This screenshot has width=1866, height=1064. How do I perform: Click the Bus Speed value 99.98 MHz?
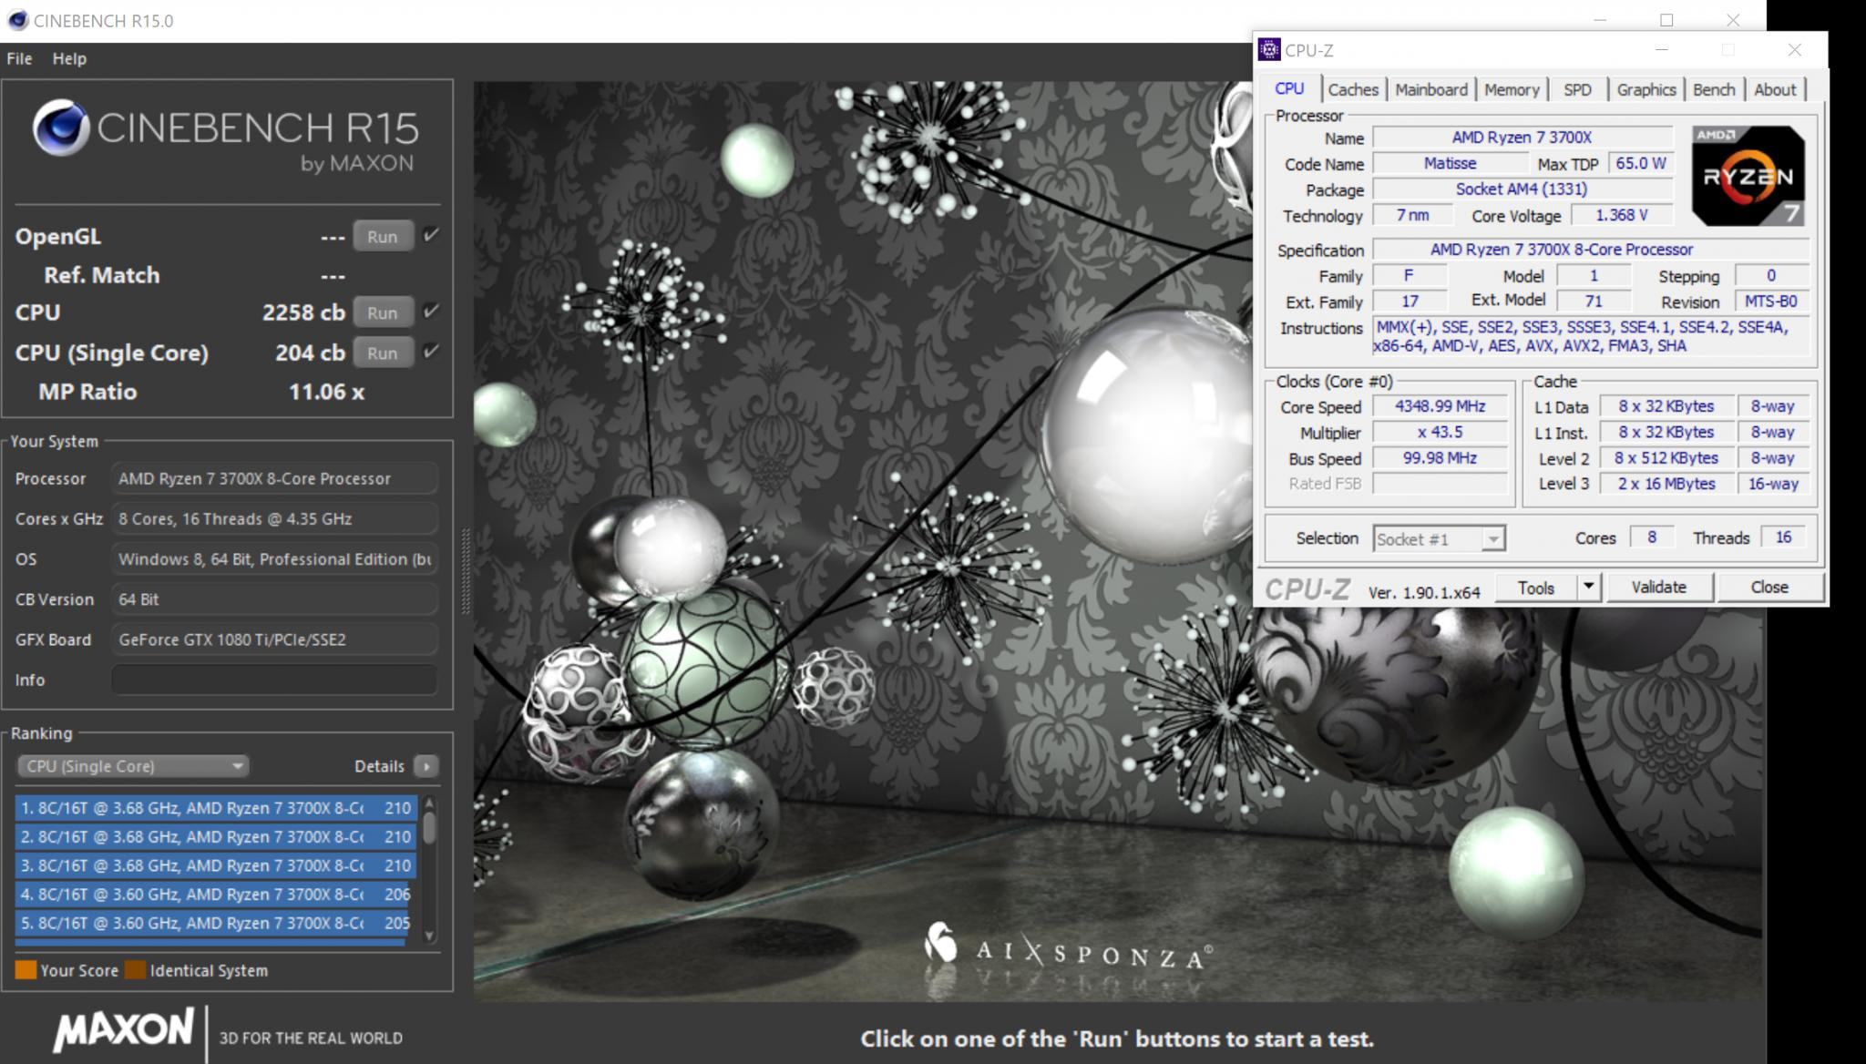pyautogui.click(x=1440, y=457)
